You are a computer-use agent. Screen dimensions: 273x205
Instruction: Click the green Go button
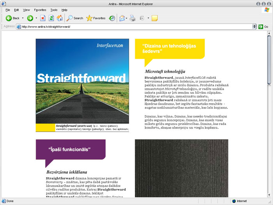coord(263,27)
